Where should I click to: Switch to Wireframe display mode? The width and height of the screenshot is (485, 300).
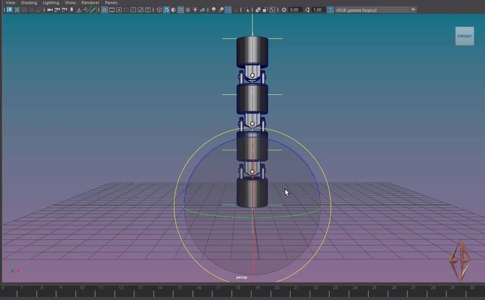(x=159, y=10)
